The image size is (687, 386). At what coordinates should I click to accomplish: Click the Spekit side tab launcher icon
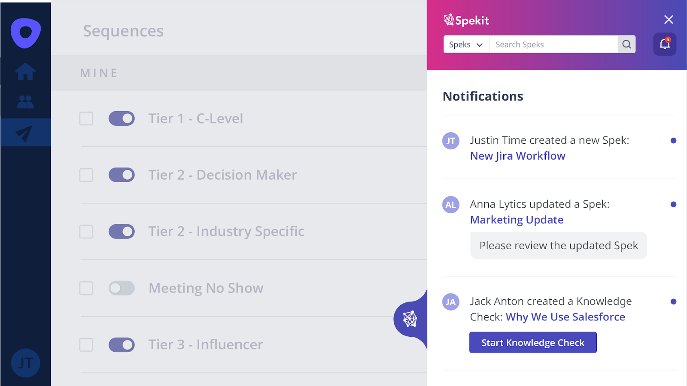click(410, 319)
